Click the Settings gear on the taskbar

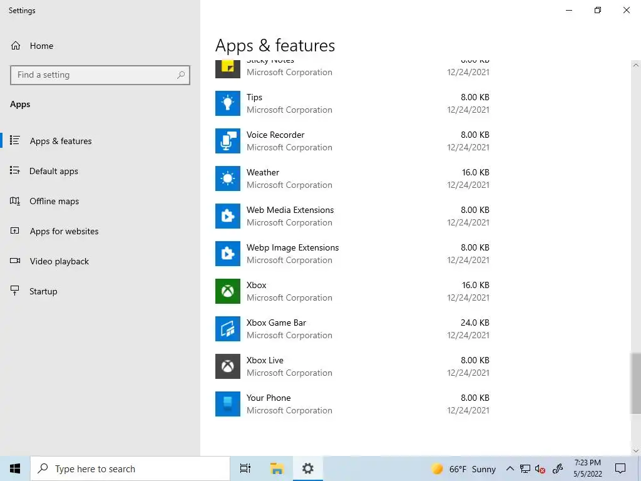point(308,468)
